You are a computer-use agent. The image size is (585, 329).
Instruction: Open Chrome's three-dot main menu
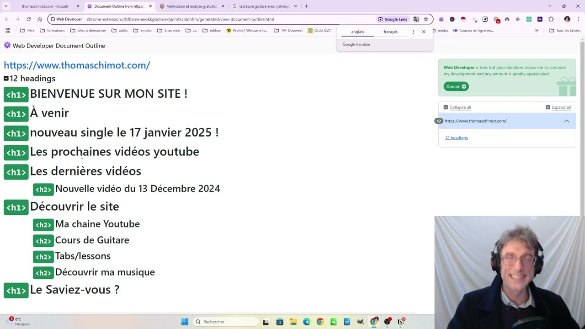pos(579,19)
